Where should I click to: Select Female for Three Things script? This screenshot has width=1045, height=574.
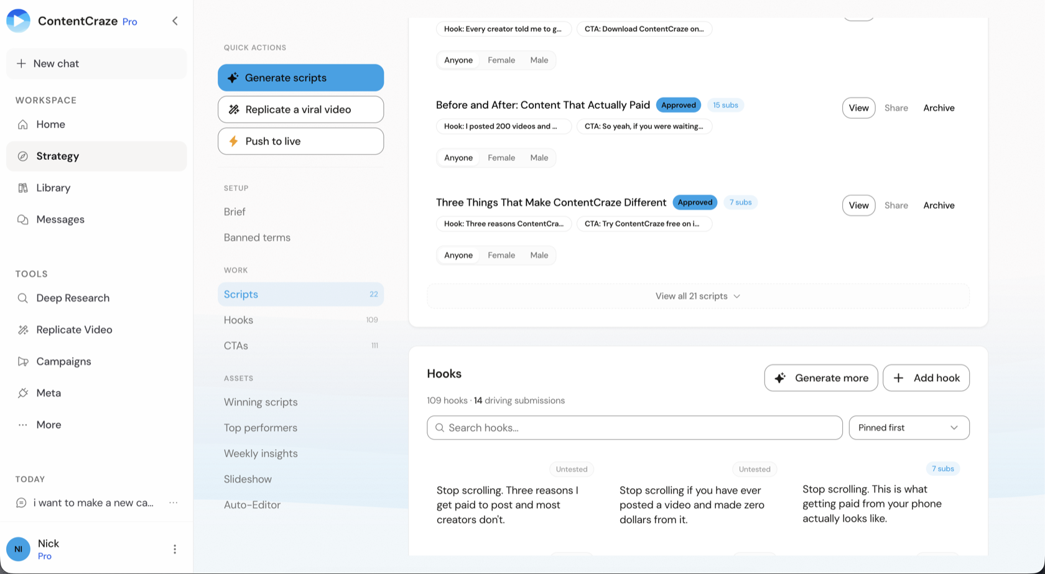point(501,256)
